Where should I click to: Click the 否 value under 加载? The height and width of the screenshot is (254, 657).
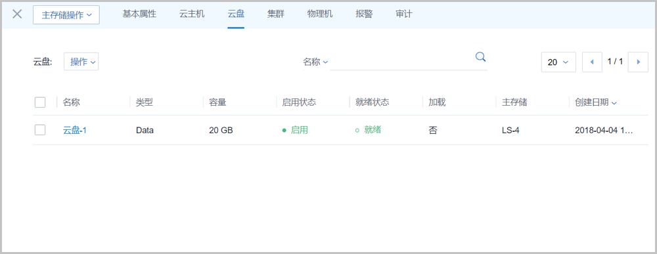pyautogui.click(x=432, y=130)
